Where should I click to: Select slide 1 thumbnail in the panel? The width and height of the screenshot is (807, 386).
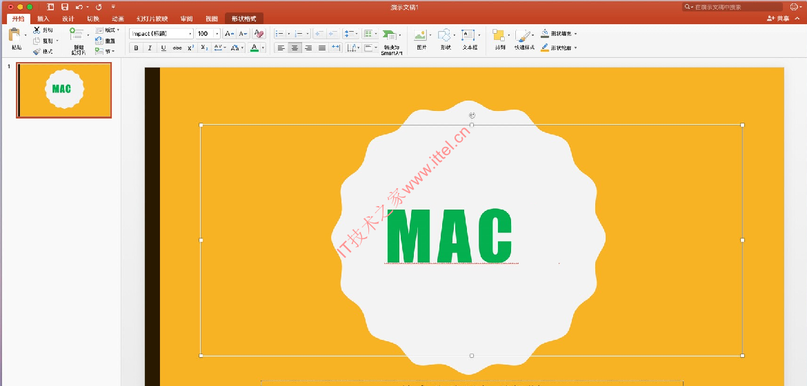click(x=64, y=90)
